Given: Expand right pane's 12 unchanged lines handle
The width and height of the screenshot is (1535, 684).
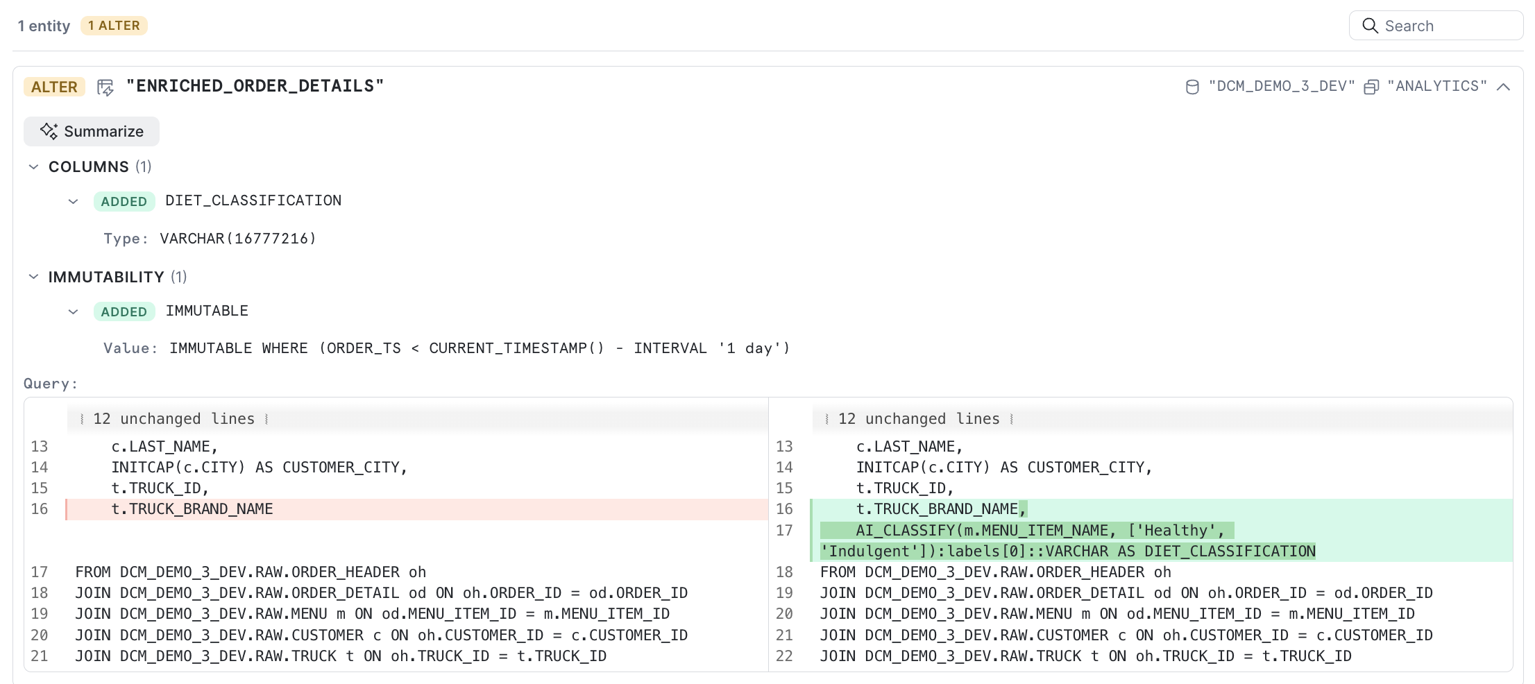Looking at the screenshot, I should (919, 419).
